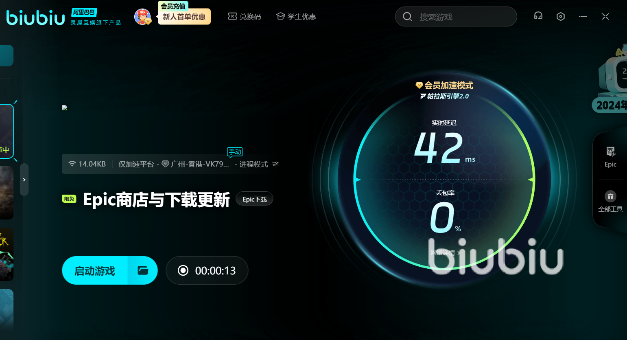Open the game folder icon beside 启动游戏

(143, 270)
